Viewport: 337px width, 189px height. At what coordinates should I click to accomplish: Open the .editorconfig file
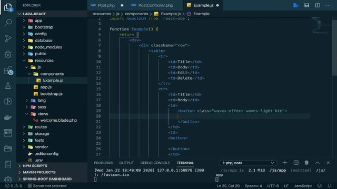[52, 154]
